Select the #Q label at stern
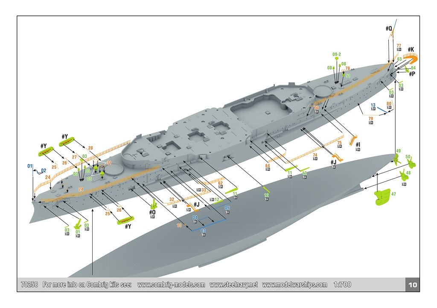This screenshot has height=308, width=437. point(389,29)
